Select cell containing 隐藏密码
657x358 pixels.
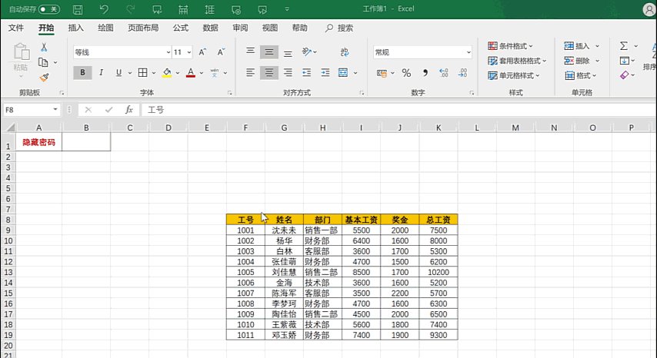coord(39,142)
